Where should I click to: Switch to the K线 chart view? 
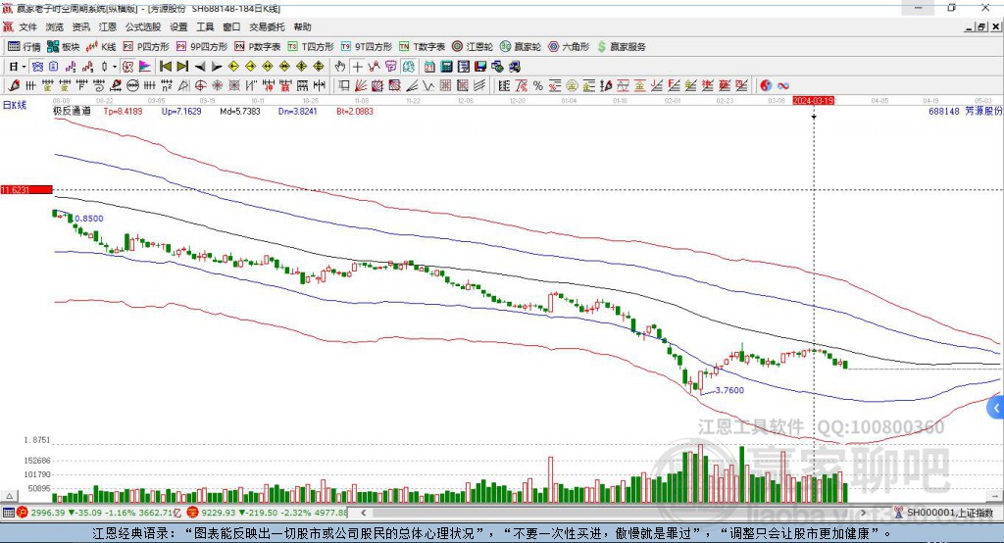click(101, 47)
